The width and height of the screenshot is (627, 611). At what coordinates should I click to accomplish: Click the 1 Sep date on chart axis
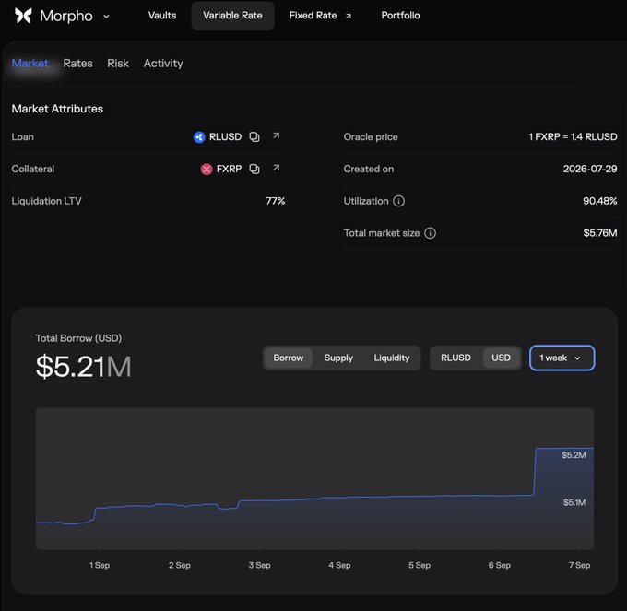click(x=100, y=565)
